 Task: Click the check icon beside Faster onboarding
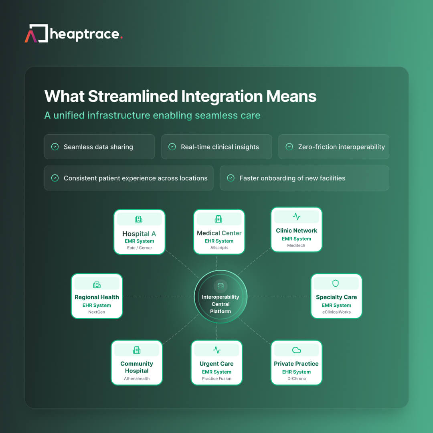tap(231, 178)
